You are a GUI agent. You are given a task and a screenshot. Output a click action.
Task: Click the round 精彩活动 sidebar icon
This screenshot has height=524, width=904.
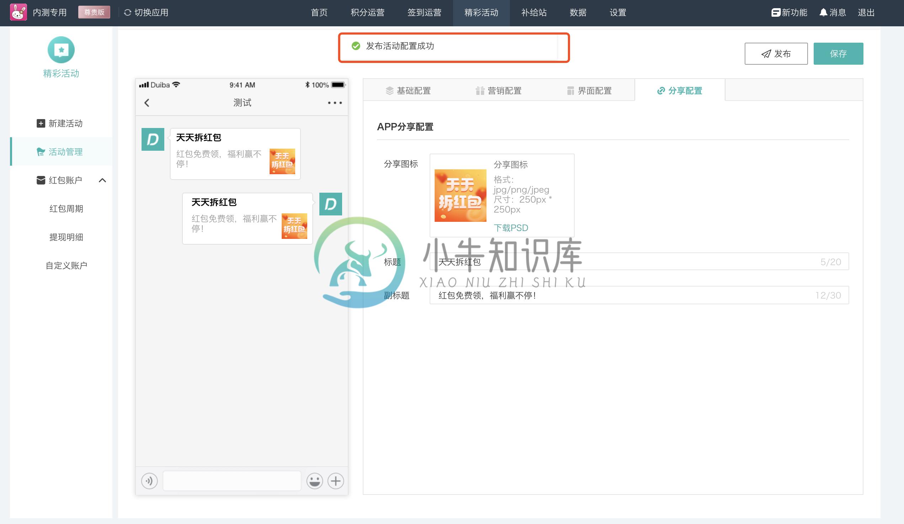[x=61, y=50]
